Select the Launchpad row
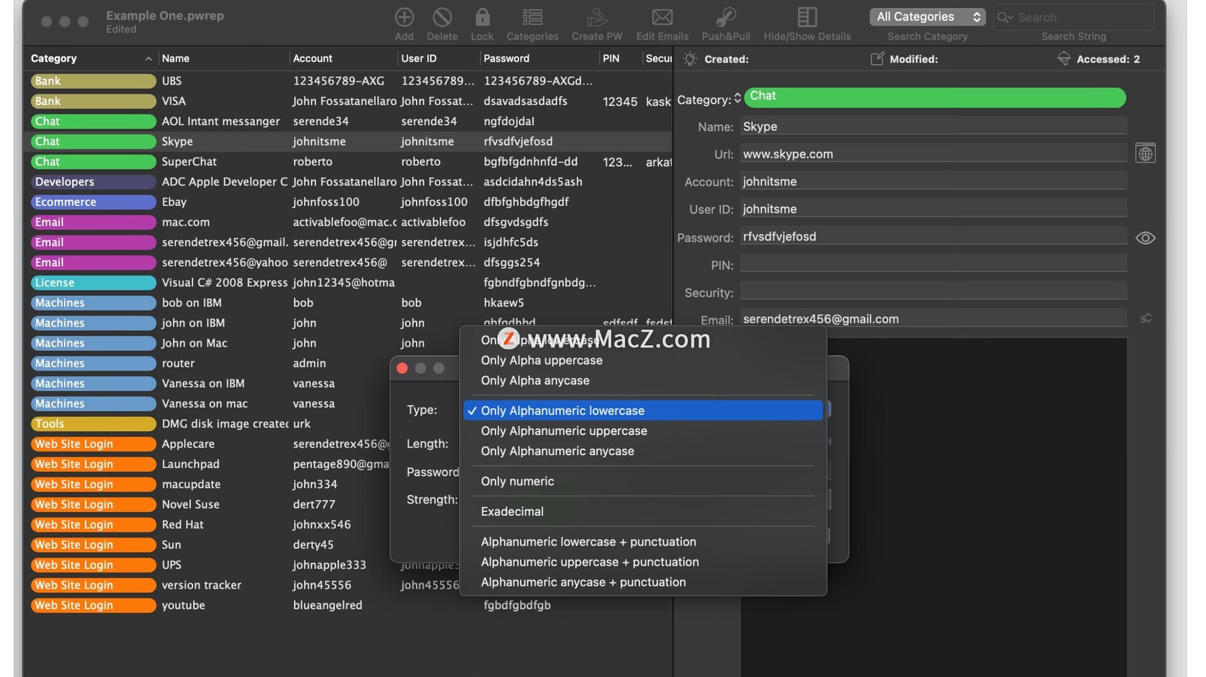This screenshot has height=677, width=1206. (207, 463)
